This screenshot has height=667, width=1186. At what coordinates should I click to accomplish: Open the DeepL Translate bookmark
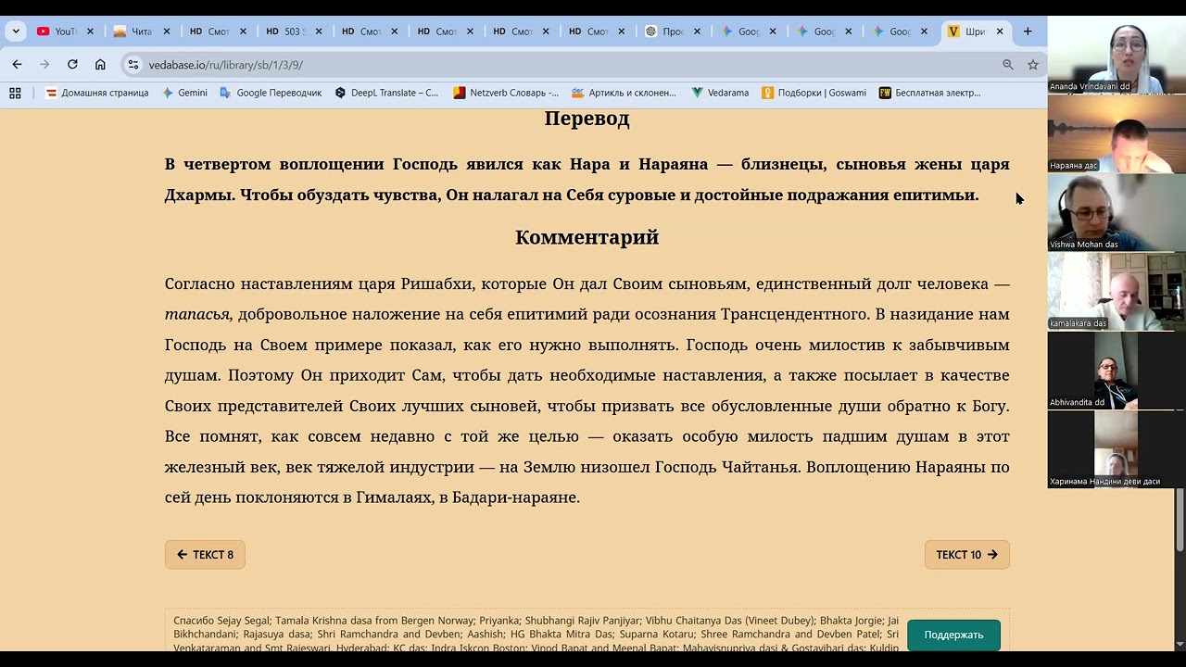coord(386,93)
